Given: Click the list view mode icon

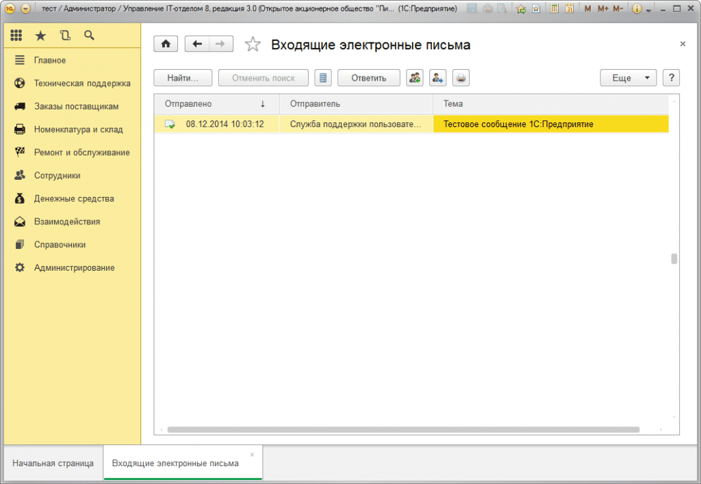Looking at the screenshot, I should [323, 78].
